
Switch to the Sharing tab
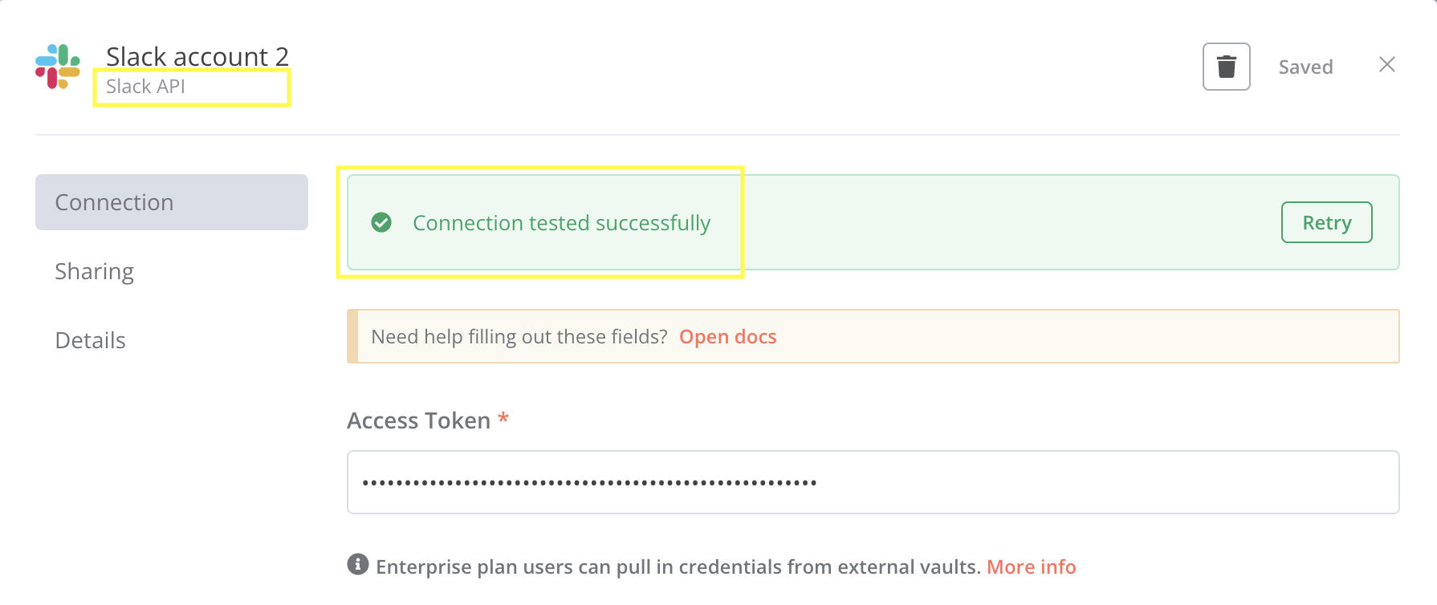pos(95,271)
